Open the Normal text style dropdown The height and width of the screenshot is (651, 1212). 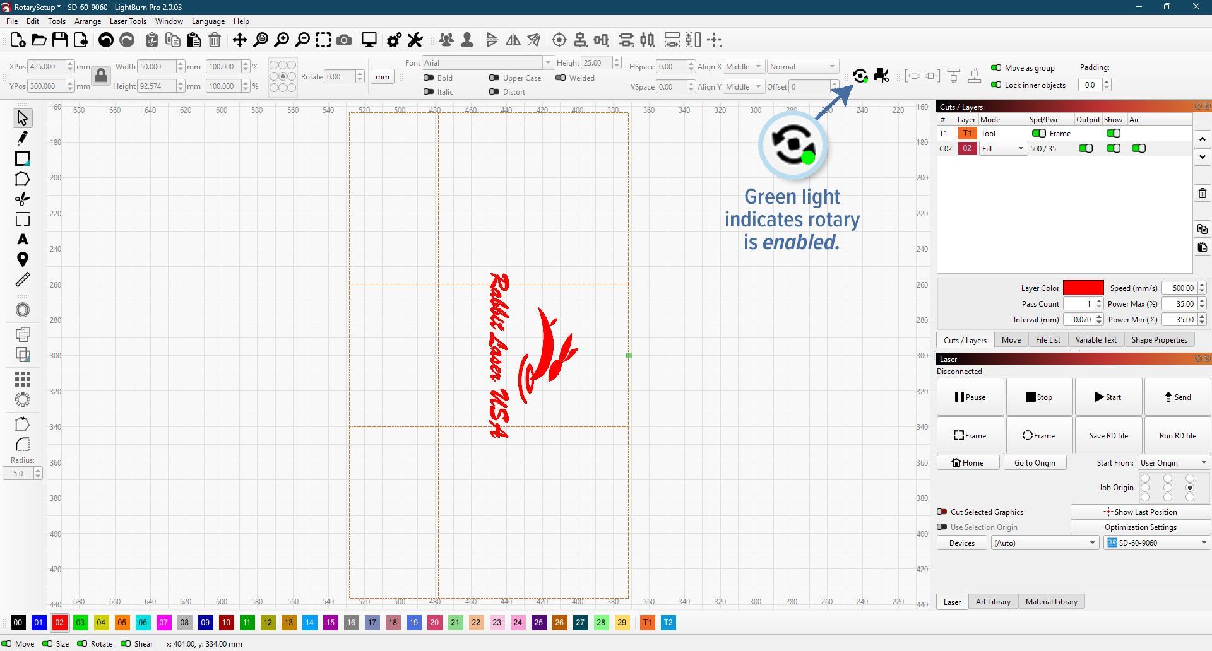click(802, 67)
